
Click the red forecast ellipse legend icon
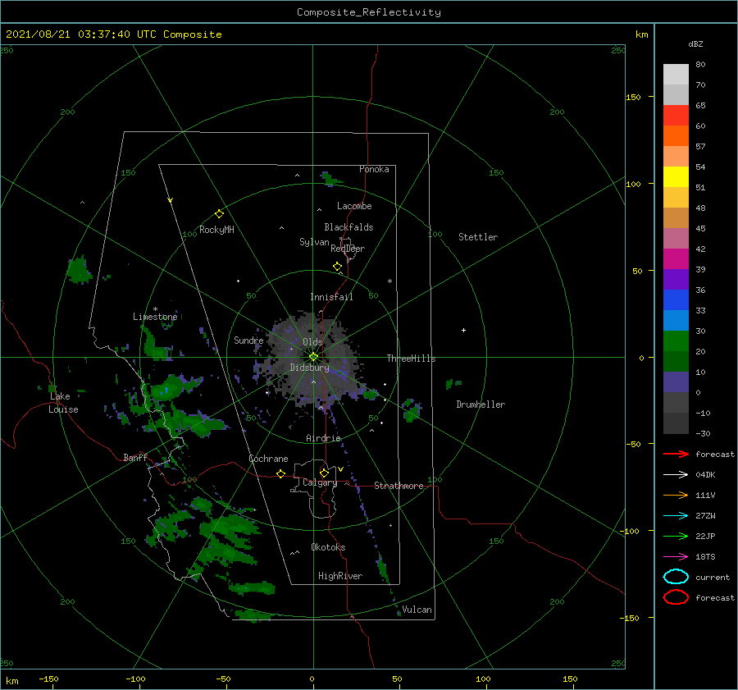tap(676, 597)
